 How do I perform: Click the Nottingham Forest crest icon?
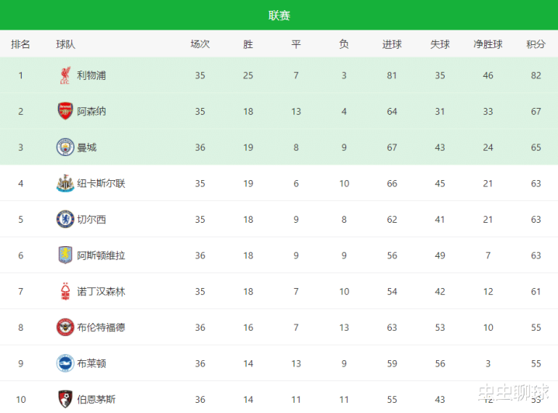(65, 291)
